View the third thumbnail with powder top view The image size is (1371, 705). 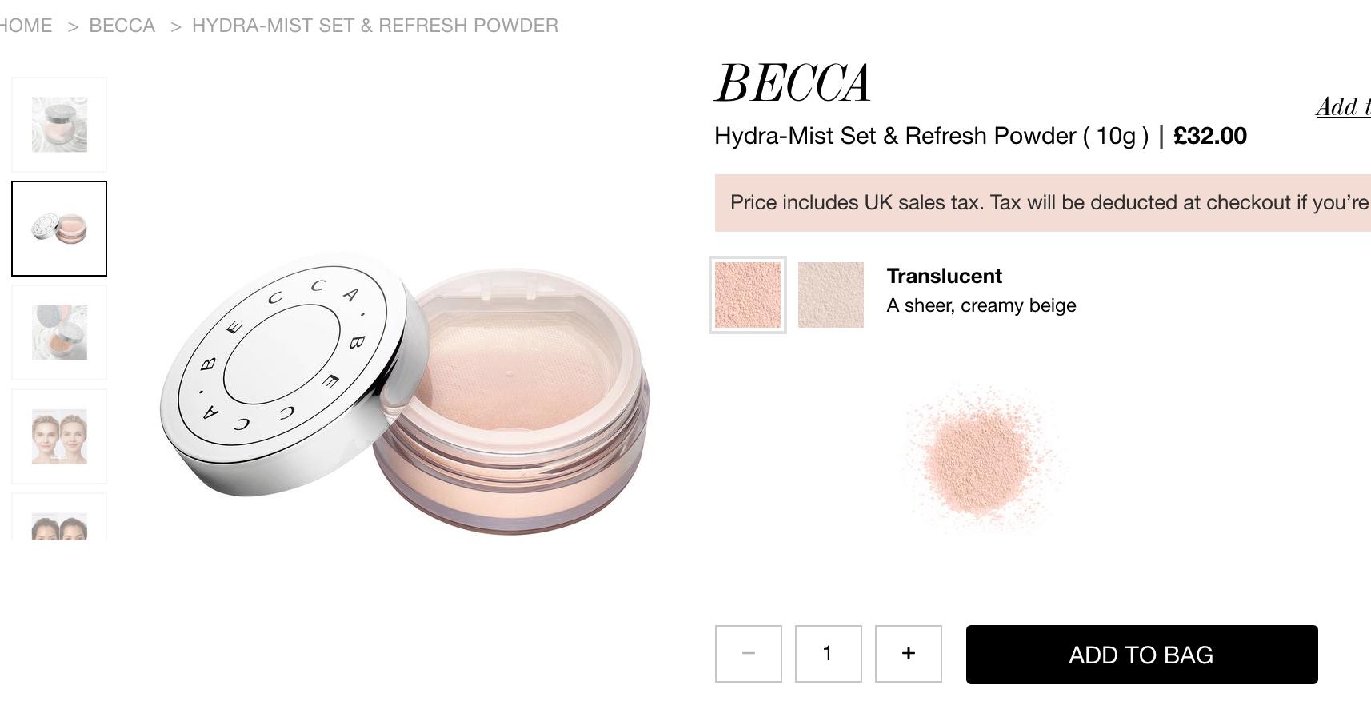point(59,333)
